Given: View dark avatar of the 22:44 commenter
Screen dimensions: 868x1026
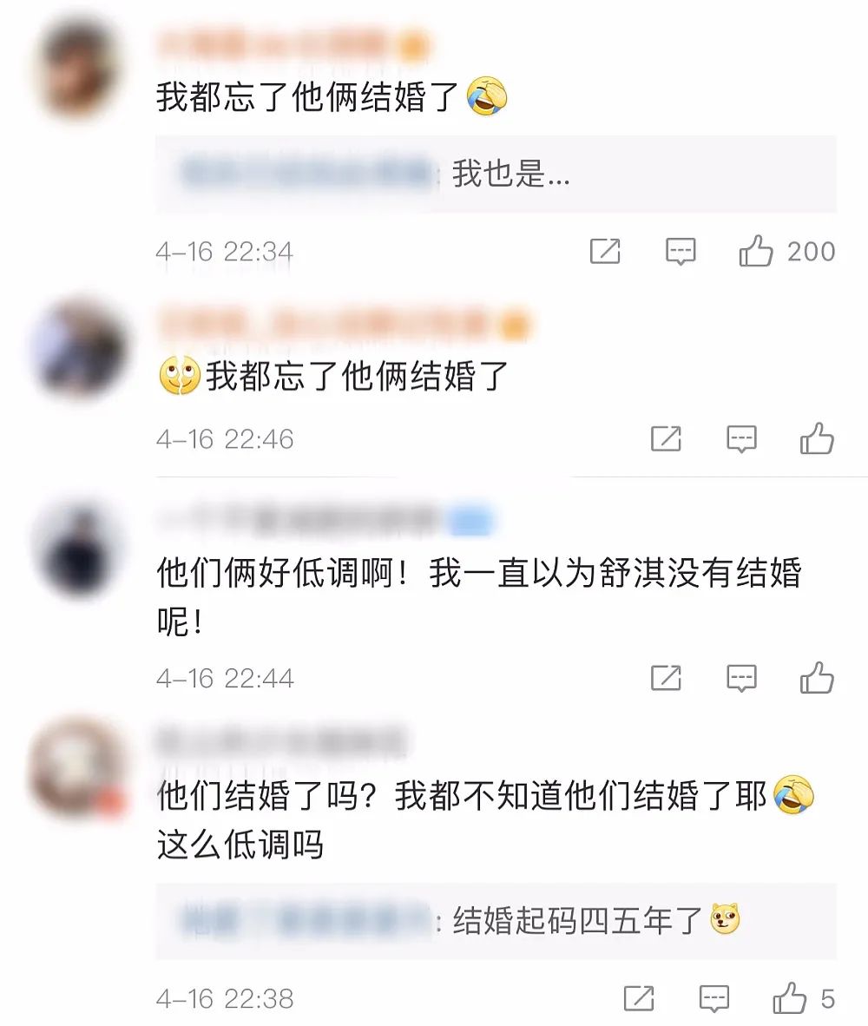Looking at the screenshot, I should [80, 549].
